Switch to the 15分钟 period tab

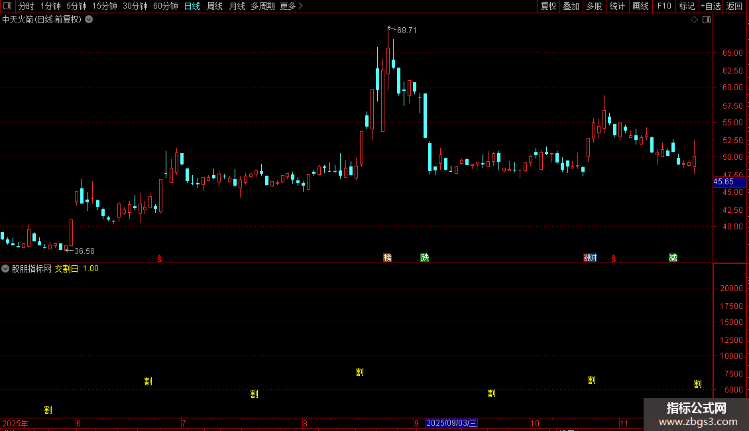(x=105, y=6)
